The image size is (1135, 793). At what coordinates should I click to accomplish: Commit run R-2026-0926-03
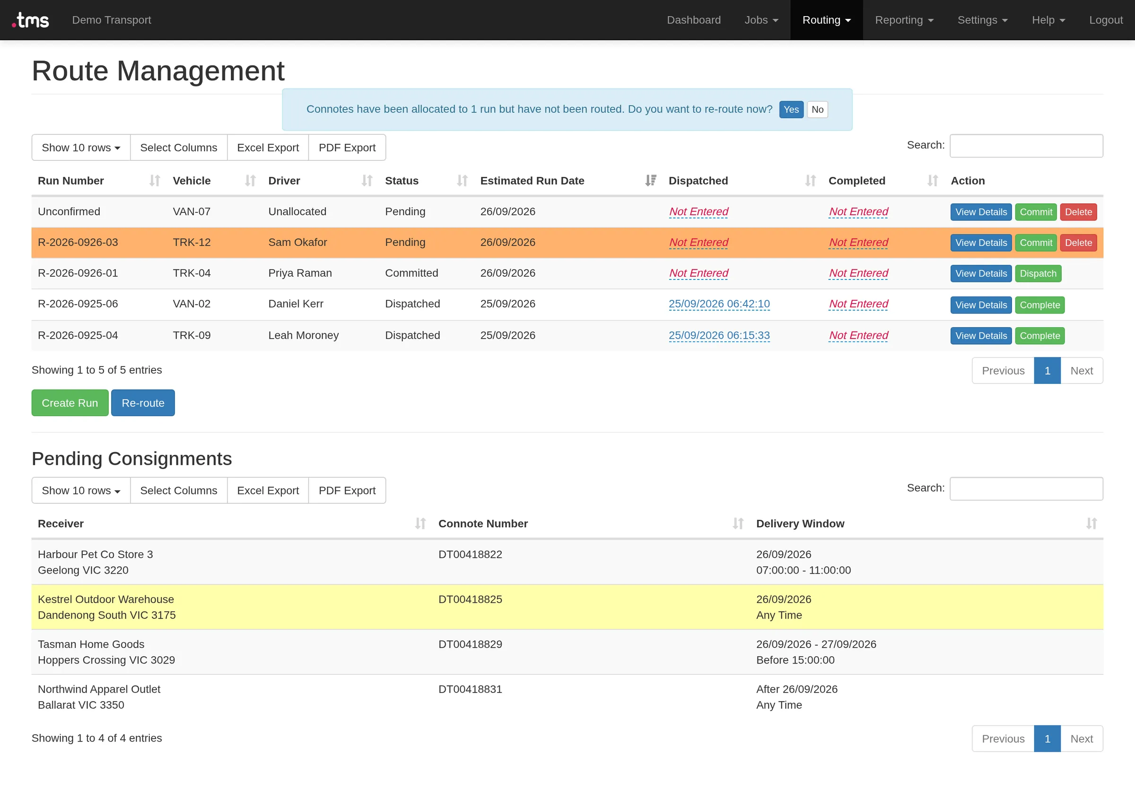pyautogui.click(x=1036, y=243)
